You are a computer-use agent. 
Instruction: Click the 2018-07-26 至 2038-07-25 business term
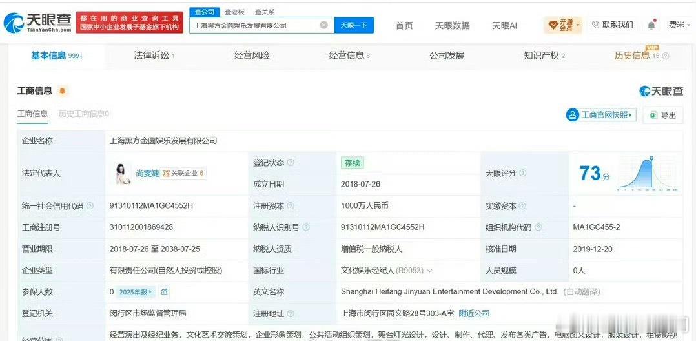tap(154, 249)
